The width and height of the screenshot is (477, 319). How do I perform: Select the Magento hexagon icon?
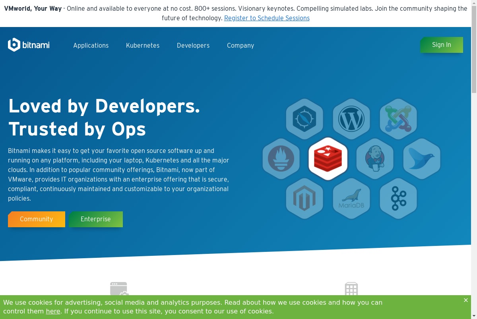pyautogui.click(x=304, y=199)
